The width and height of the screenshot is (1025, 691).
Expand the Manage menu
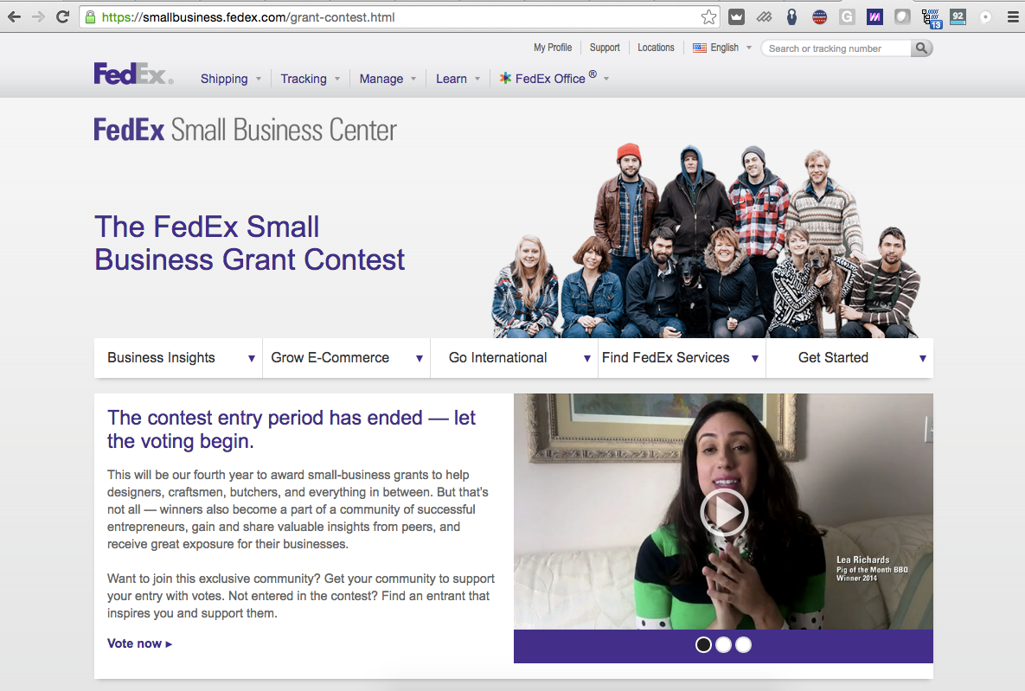click(x=388, y=79)
